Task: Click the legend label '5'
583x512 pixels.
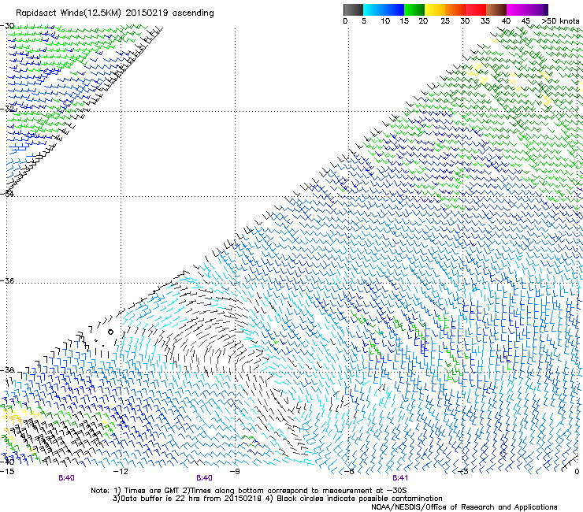Action: [x=364, y=21]
